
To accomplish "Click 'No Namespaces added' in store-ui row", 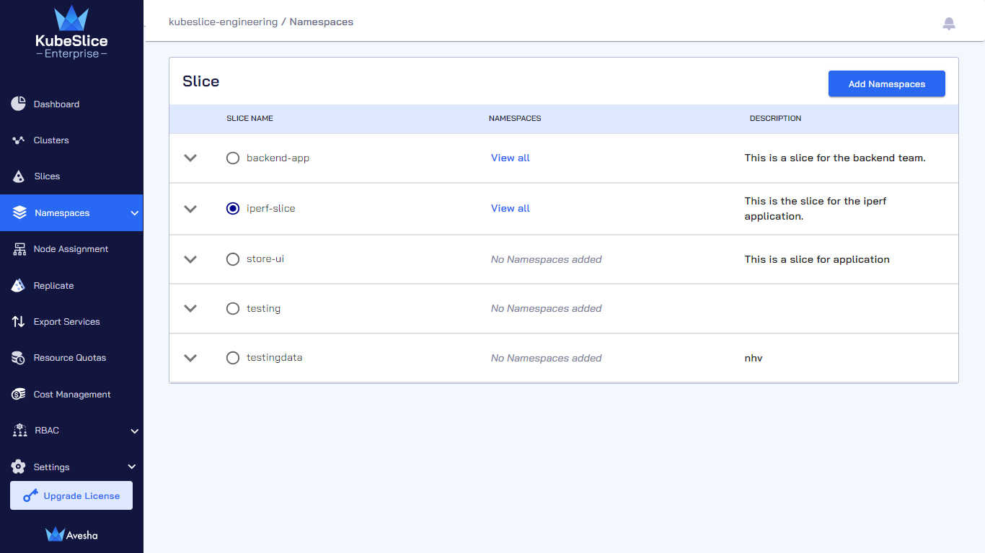I will [546, 259].
